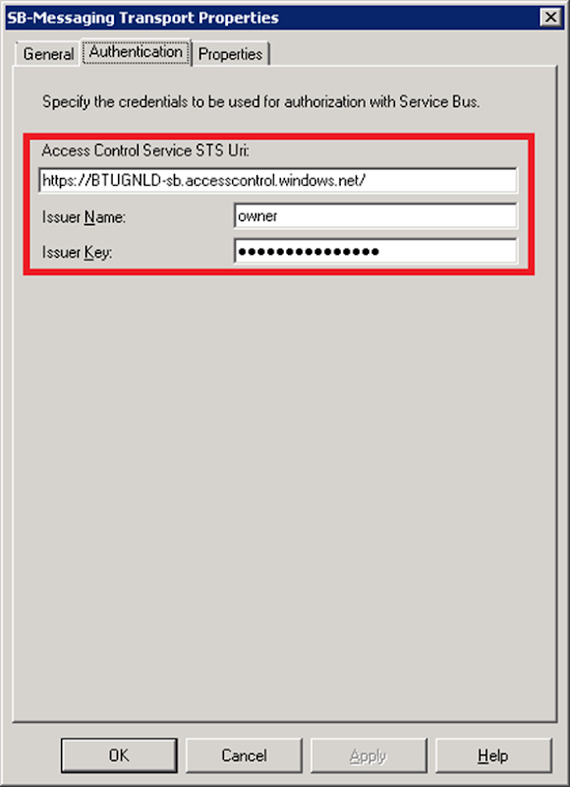Viewport: 570px width, 787px height.
Task: Switch to the General tab
Action: coord(48,54)
